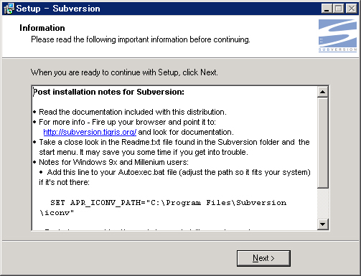Click the Information heading

point(42,28)
